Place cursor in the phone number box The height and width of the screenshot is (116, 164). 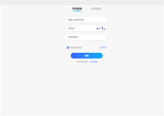click(x=86, y=20)
